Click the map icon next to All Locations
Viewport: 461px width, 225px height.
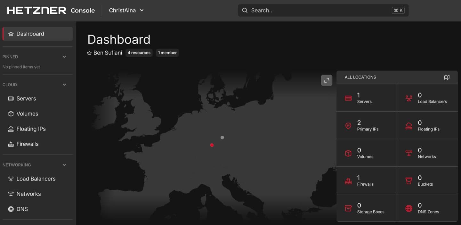(447, 77)
